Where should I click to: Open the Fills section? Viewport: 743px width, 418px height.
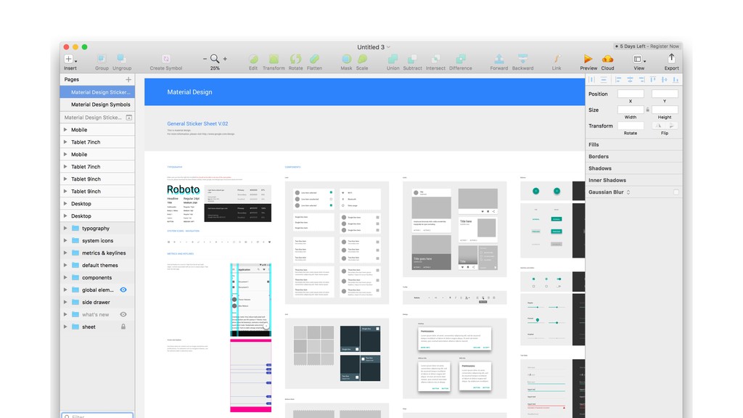pyautogui.click(x=634, y=144)
